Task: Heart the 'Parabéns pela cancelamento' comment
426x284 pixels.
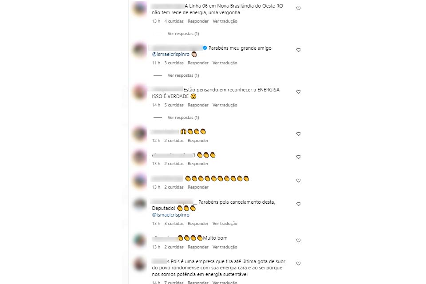Action: [298, 204]
